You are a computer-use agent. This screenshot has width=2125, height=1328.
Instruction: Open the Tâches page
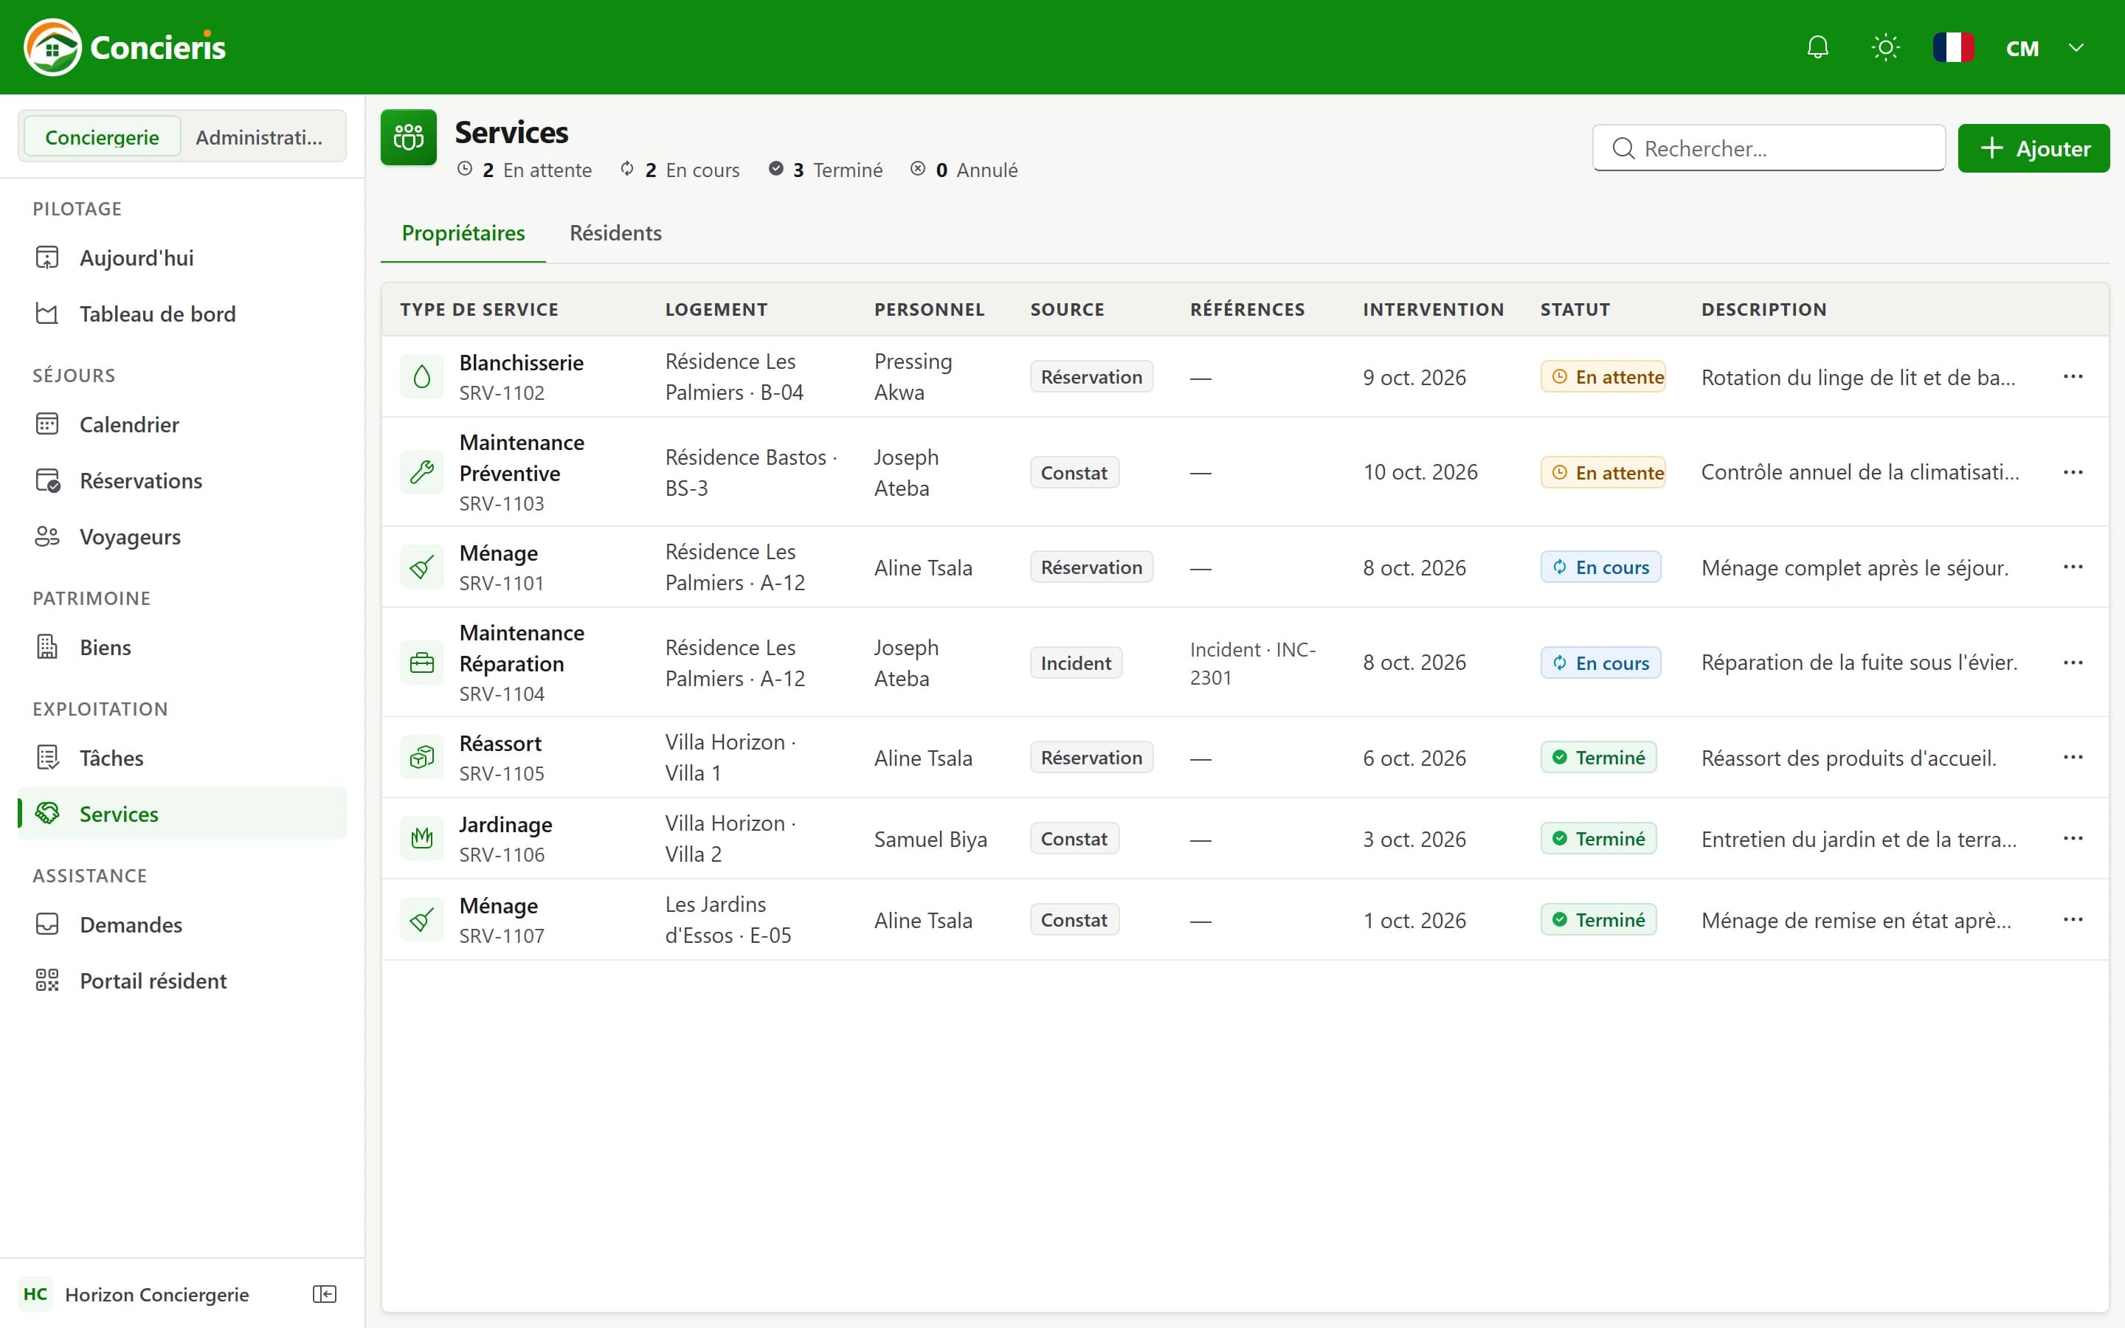pos(182,758)
